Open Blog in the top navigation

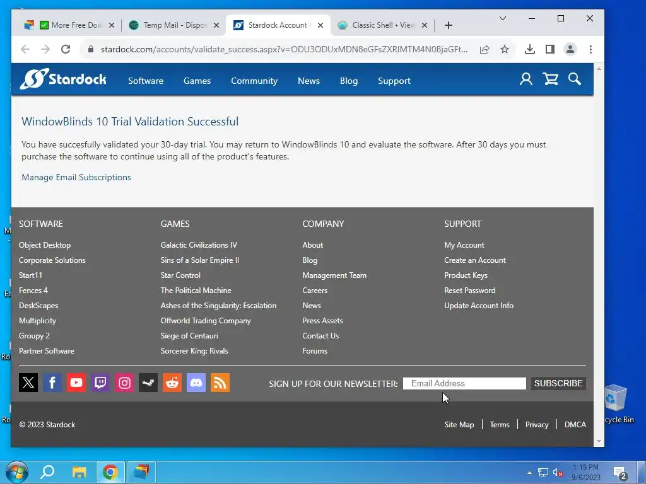click(348, 81)
